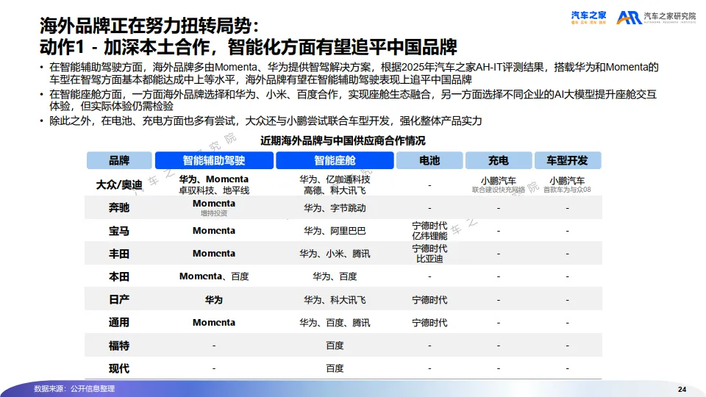706x397 pixels.
Task: Click the 大众/奥迪 brand row label
Action: click(119, 185)
